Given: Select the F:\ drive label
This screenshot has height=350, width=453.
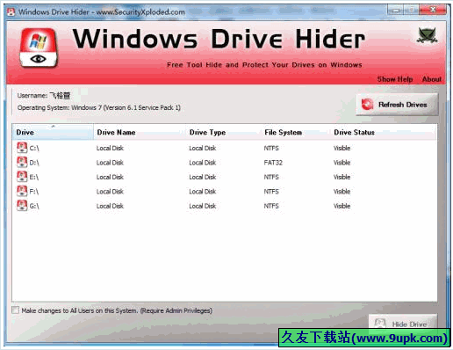Looking at the screenshot, I should 34,192.
